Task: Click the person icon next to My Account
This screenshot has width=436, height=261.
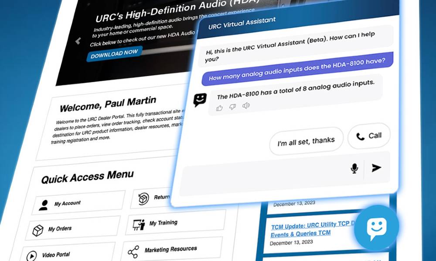Action: click(43, 205)
